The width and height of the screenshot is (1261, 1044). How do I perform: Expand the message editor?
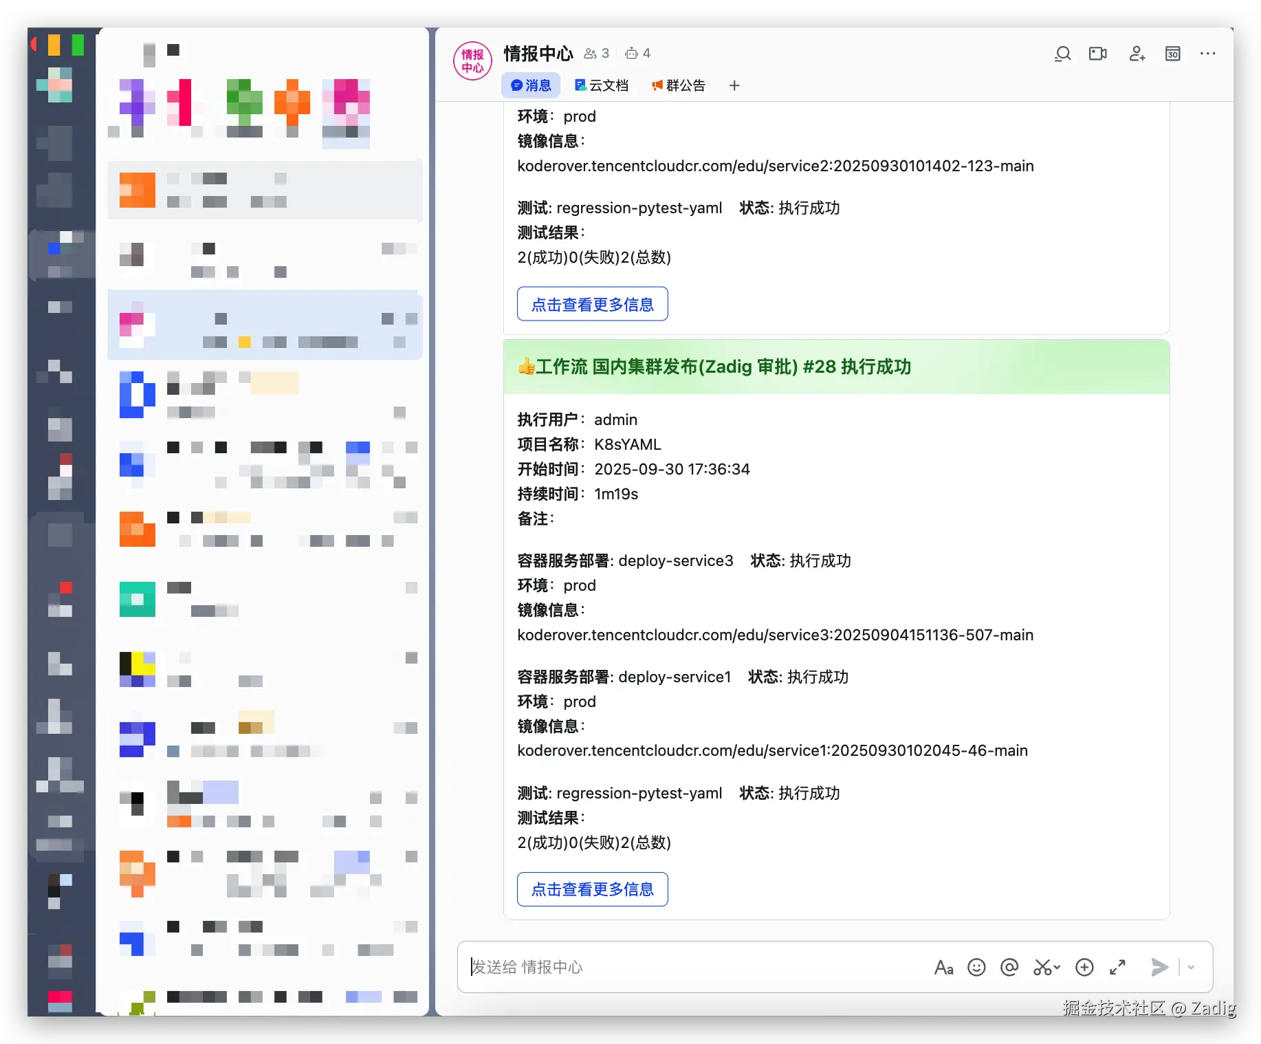[x=1118, y=968]
